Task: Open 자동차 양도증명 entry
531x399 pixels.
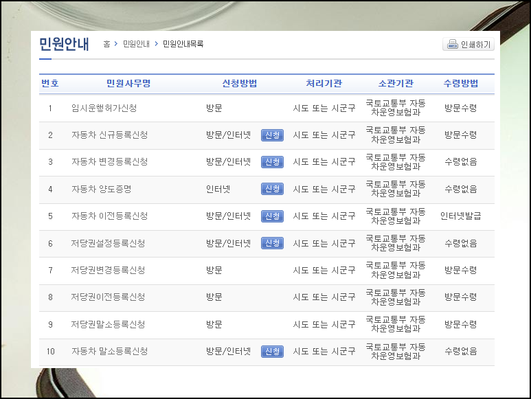Action: [101, 189]
